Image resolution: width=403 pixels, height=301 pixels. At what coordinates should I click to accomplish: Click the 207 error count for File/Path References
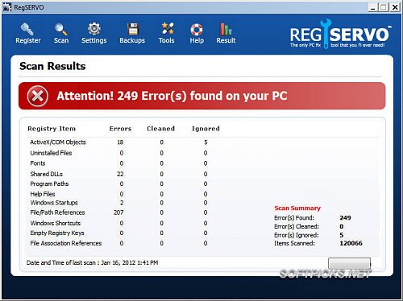tap(118, 212)
